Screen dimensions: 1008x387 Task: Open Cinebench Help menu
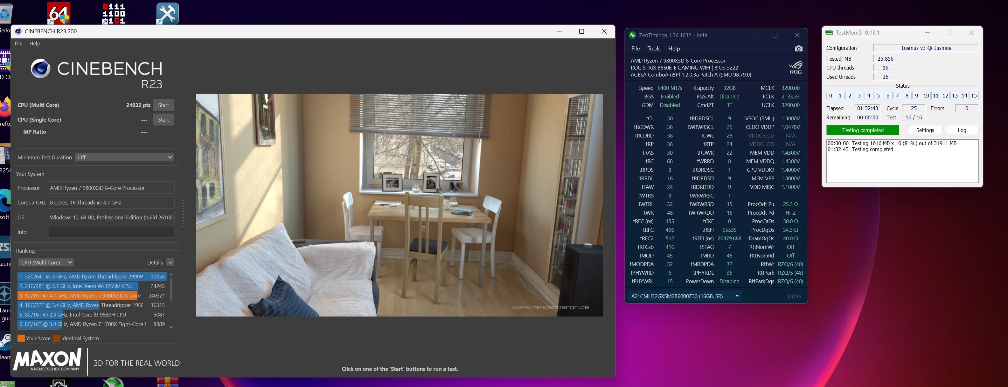(34, 43)
